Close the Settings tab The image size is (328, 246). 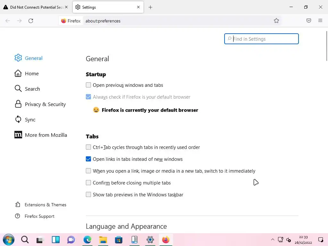(x=138, y=7)
